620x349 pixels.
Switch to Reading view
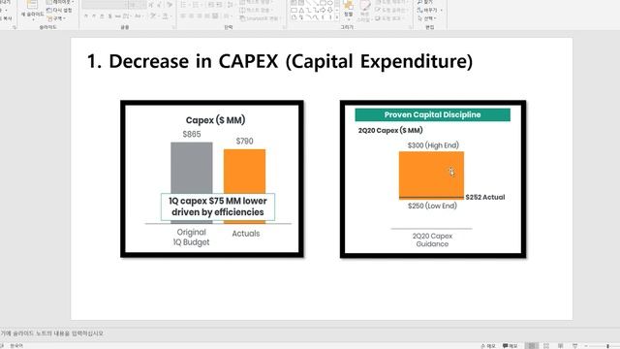coord(560,346)
